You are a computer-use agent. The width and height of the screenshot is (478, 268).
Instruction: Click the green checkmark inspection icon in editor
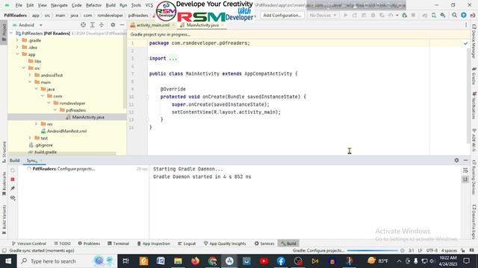coord(465,43)
